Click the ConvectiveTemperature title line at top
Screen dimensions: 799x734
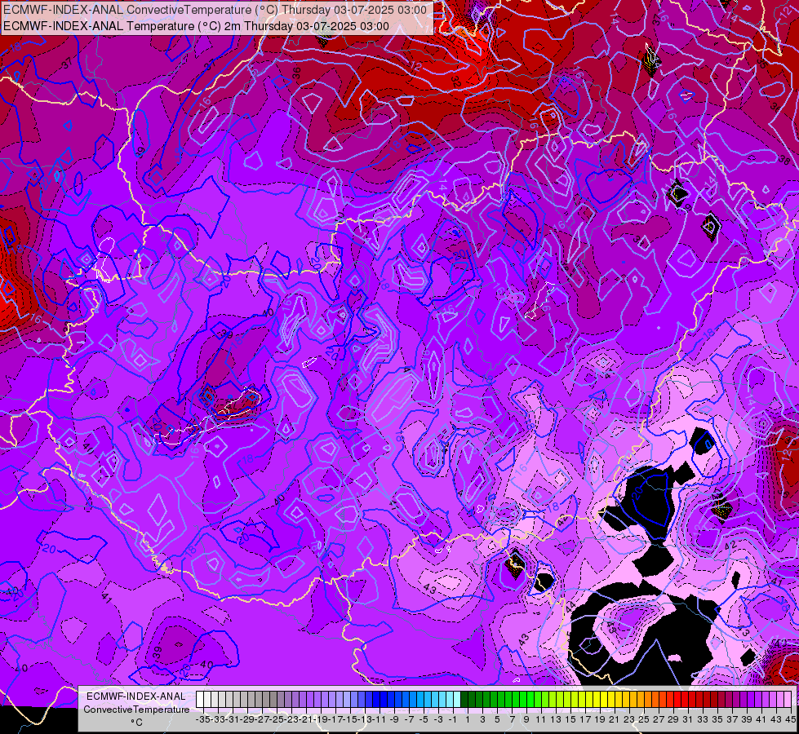215,10
